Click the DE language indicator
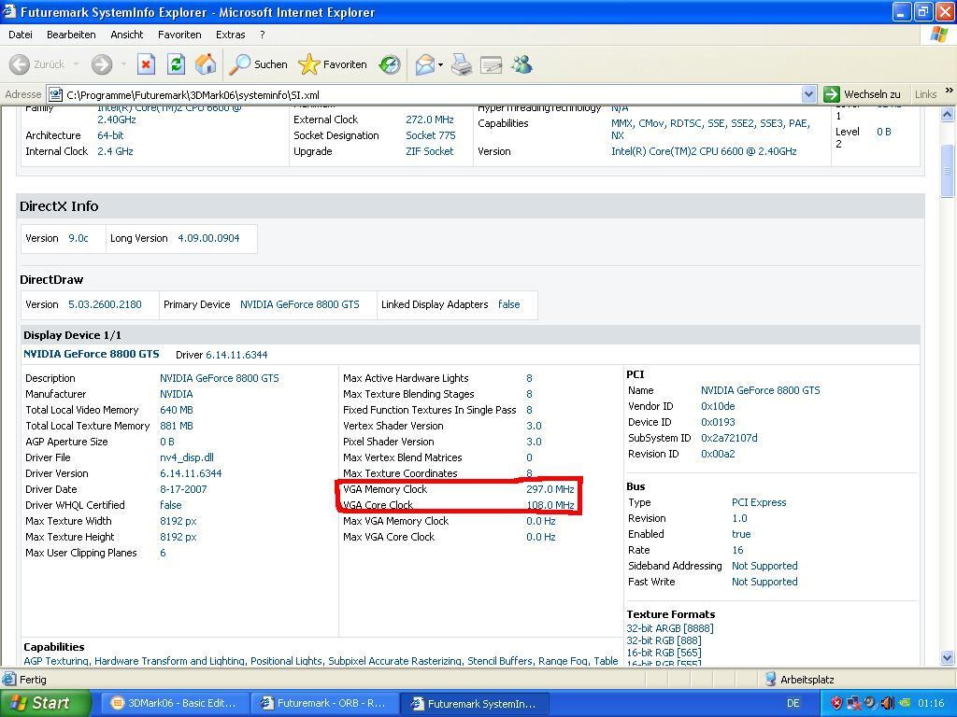Screen dimensions: 957x717 [x=793, y=704]
